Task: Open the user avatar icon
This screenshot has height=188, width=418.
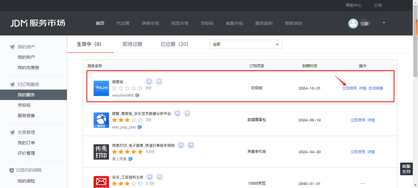Action: (353, 23)
